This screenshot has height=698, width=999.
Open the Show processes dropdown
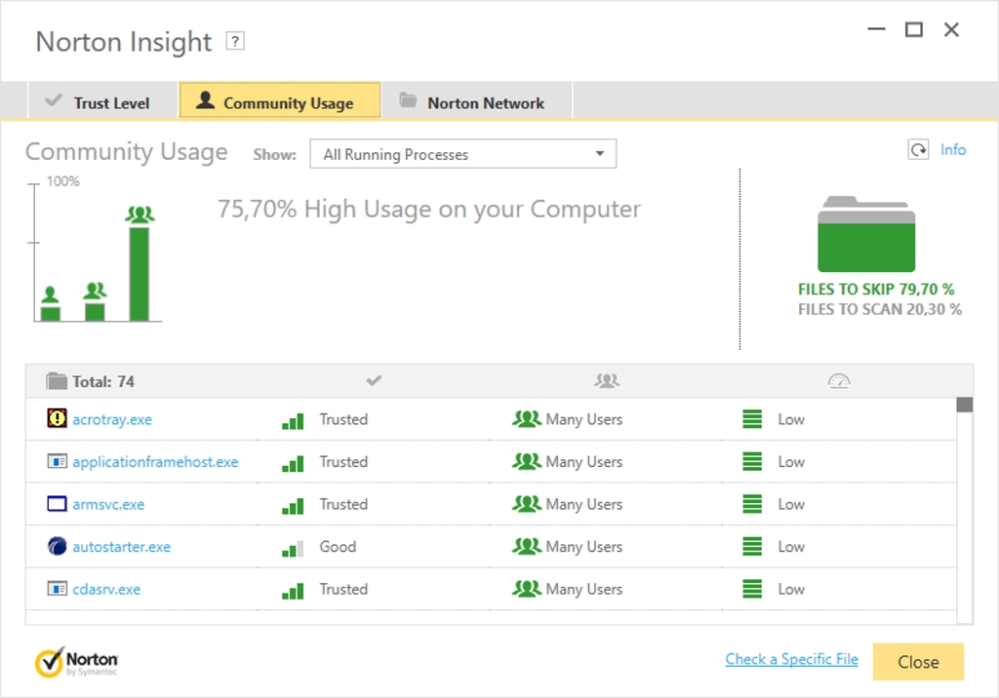click(462, 154)
